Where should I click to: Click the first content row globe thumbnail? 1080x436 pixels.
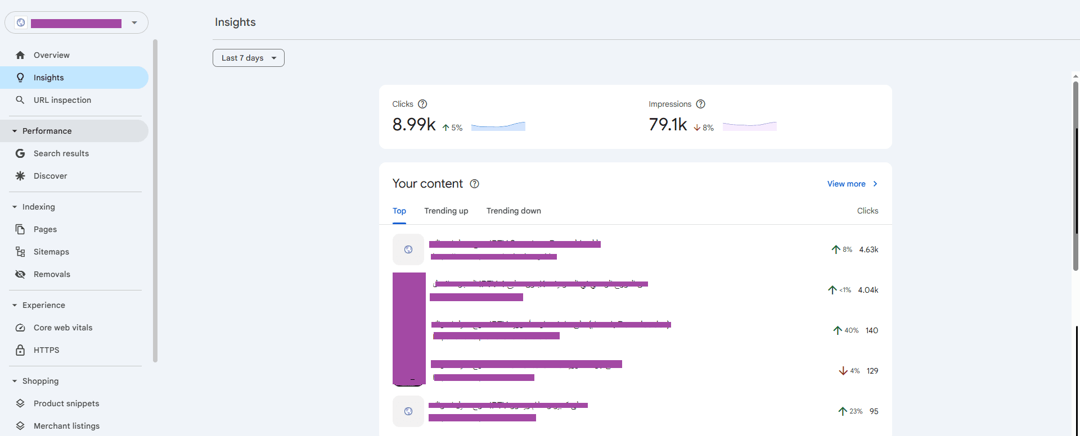[x=408, y=249]
